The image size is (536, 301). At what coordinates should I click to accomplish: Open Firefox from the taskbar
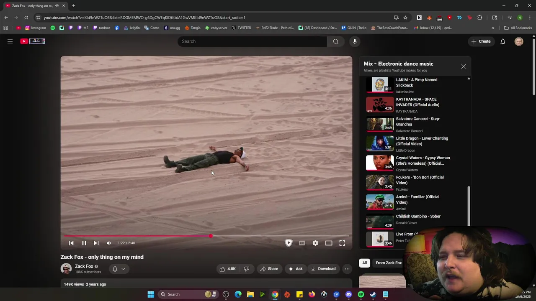pos(312,294)
